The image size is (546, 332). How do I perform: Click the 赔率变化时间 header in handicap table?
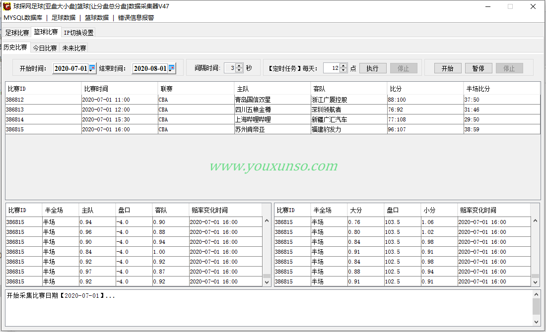click(x=225, y=210)
